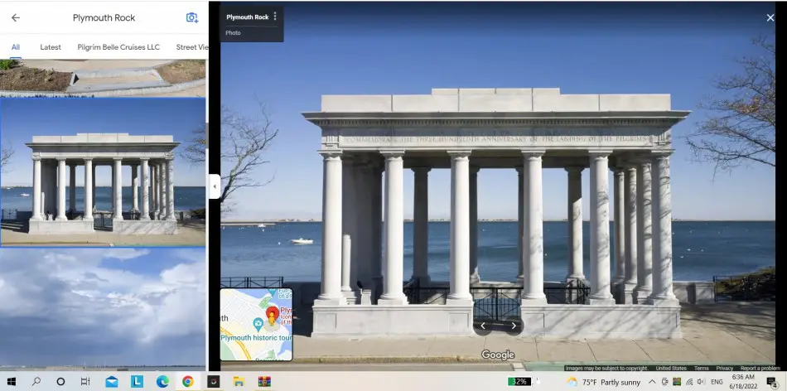Open WinRAR from the taskbar

[264, 381]
